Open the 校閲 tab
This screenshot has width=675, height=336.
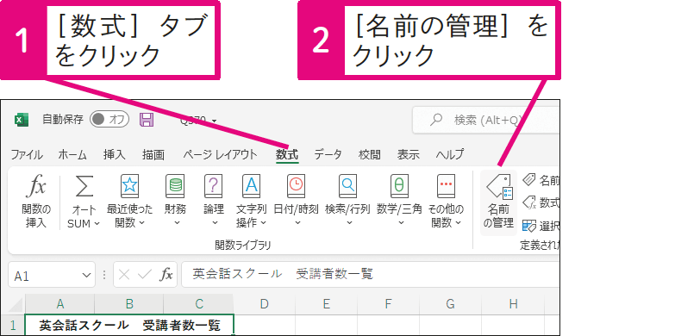[369, 154]
